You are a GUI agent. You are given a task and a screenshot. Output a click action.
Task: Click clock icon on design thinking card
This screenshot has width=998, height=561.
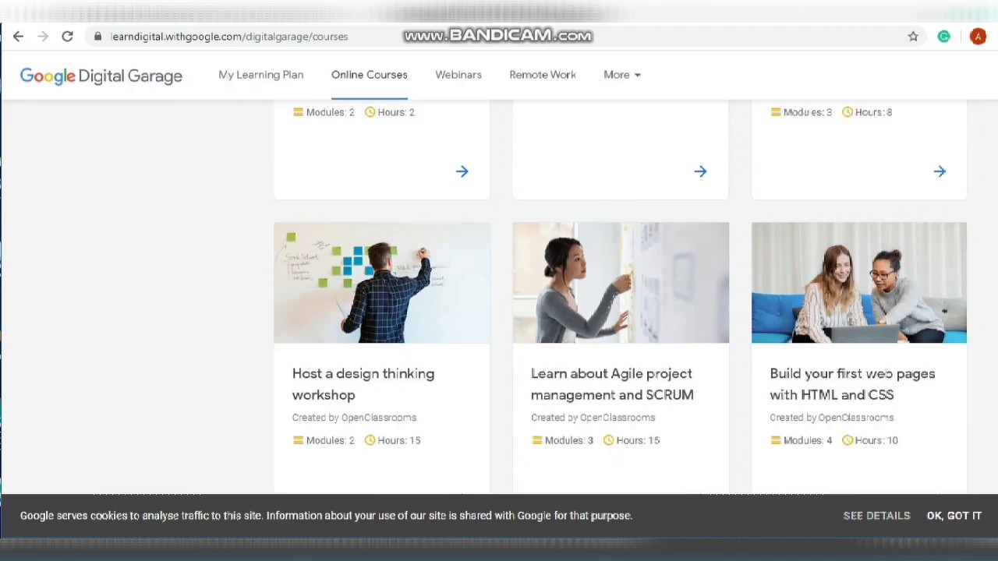point(370,440)
